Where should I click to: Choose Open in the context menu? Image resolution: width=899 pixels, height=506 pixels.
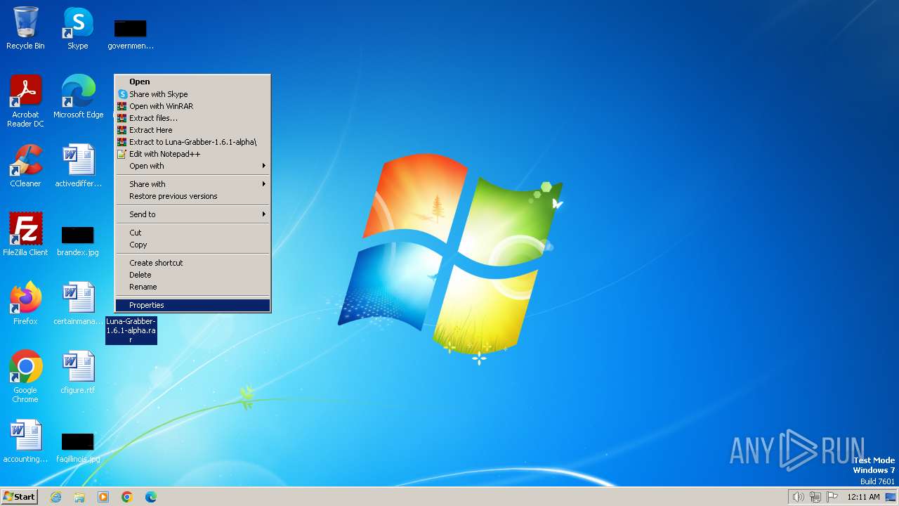(192, 82)
